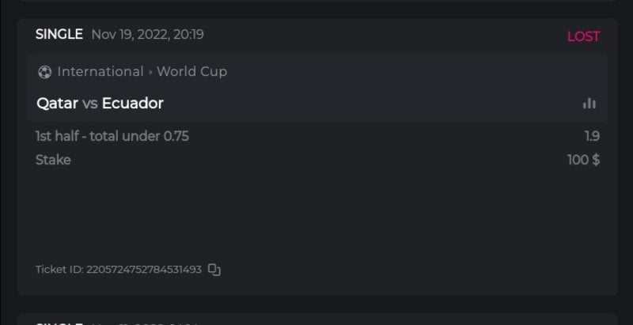Select the "1st half - total under 0.75" market
This screenshot has height=325, width=633.
click(112, 136)
